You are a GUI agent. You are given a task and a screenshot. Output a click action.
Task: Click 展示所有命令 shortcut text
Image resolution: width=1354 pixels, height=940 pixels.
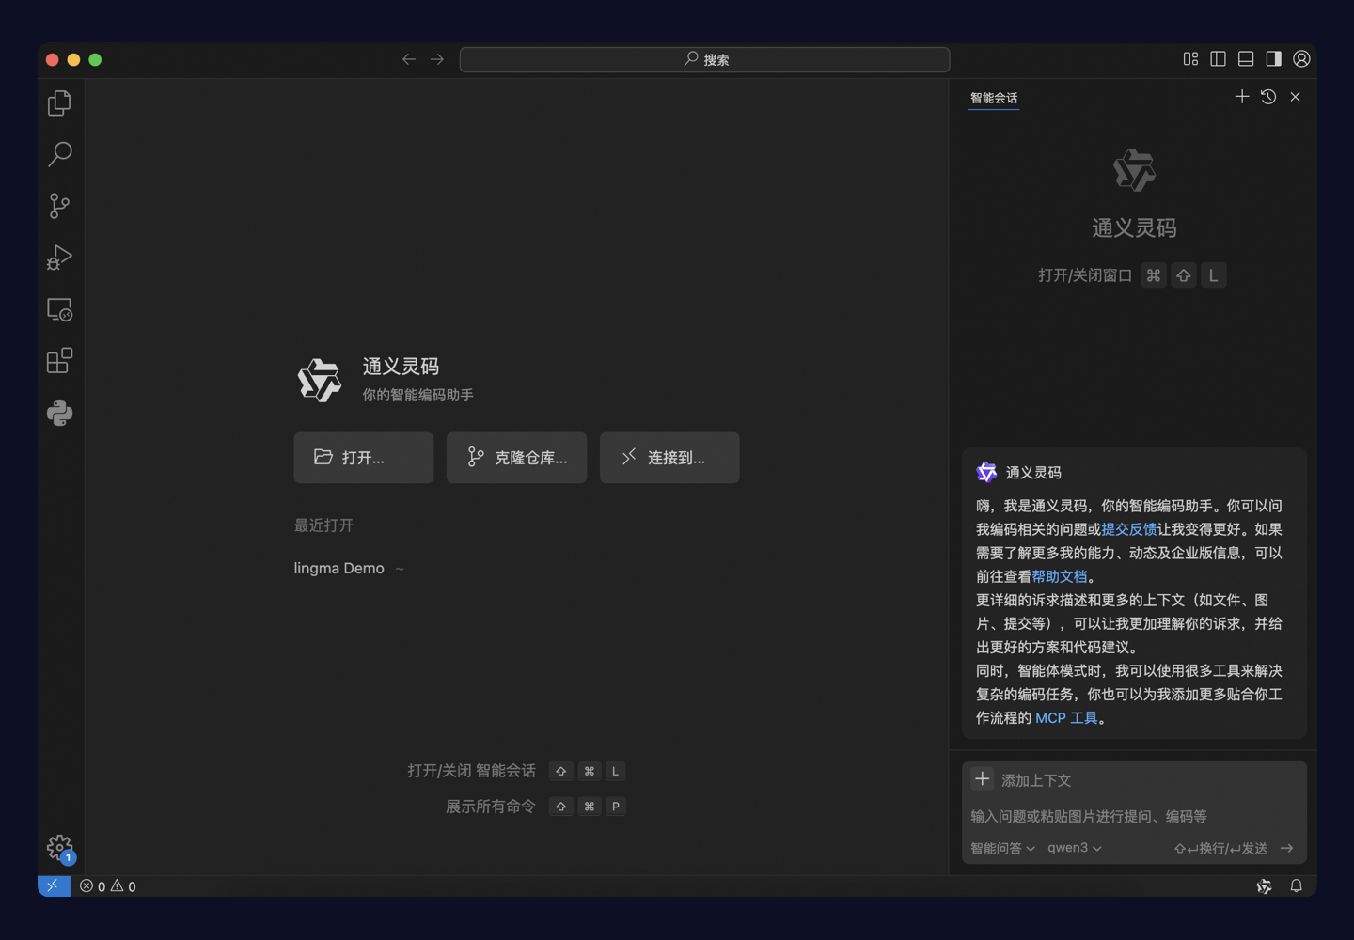coord(490,807)
